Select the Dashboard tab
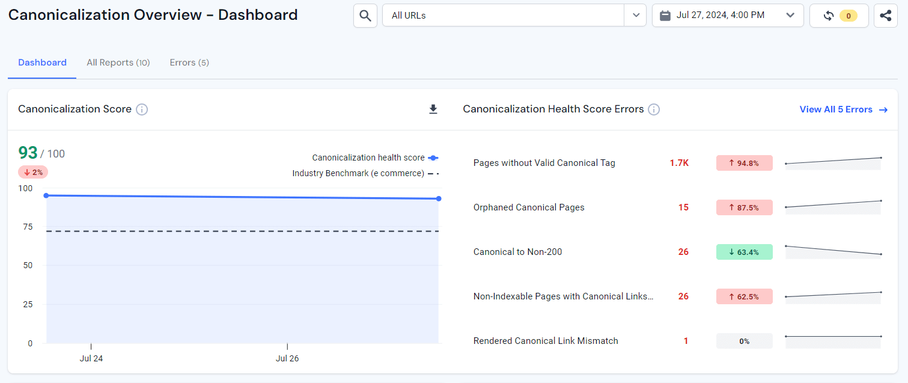The image size is (908, 383). coord(42,63)
